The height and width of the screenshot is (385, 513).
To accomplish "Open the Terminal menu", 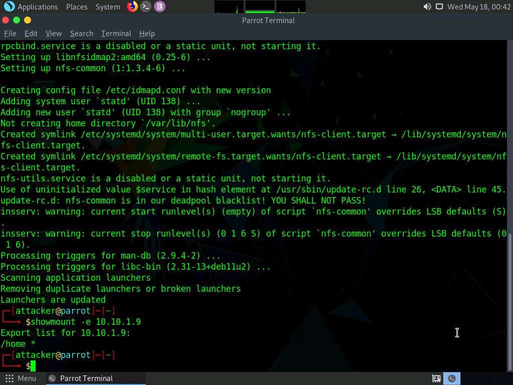I will click(116, 34).
